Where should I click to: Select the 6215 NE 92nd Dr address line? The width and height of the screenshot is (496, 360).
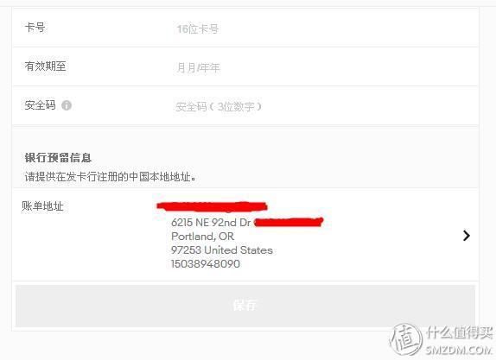coord(211,223)
